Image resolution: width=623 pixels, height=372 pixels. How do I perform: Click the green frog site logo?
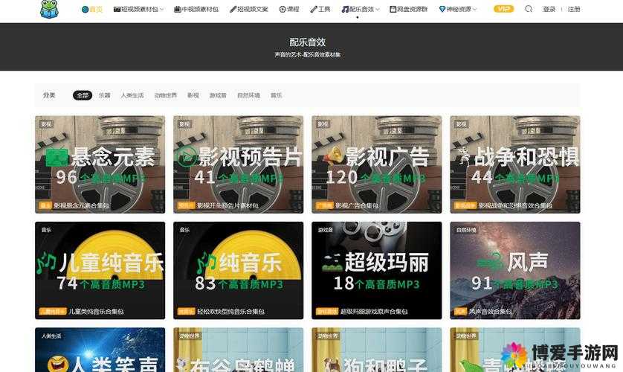click(49, 9)
